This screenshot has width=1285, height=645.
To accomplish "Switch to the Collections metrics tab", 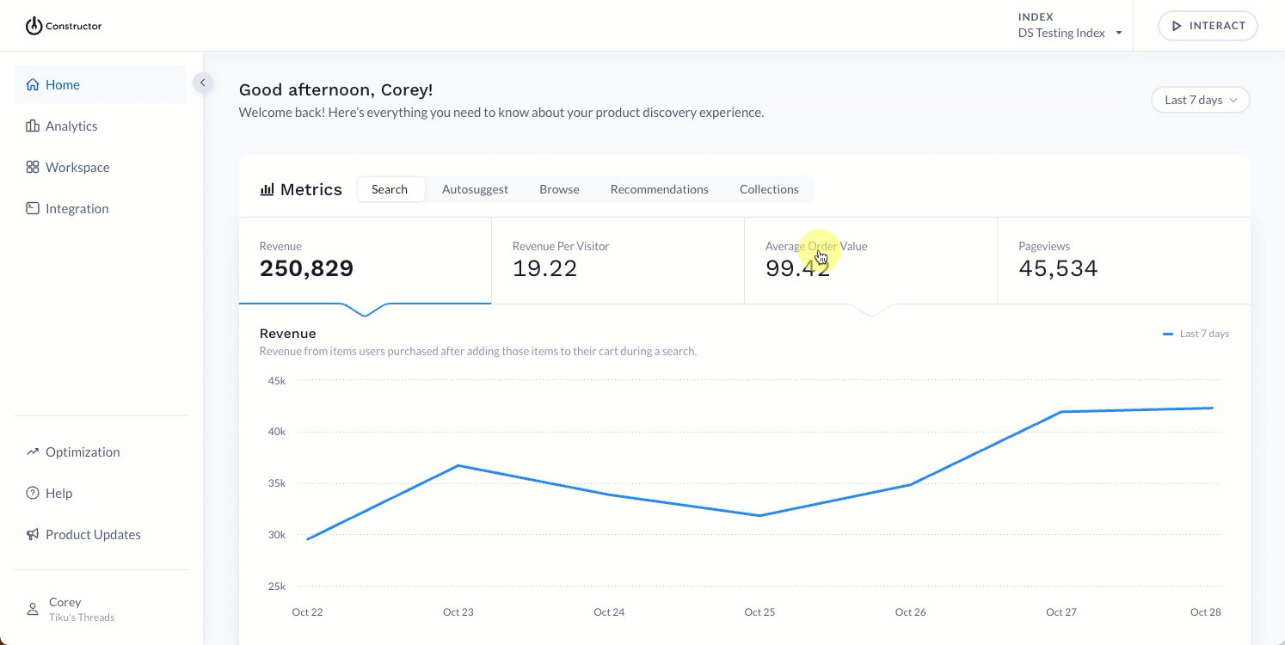I will [x=769, y=189].
